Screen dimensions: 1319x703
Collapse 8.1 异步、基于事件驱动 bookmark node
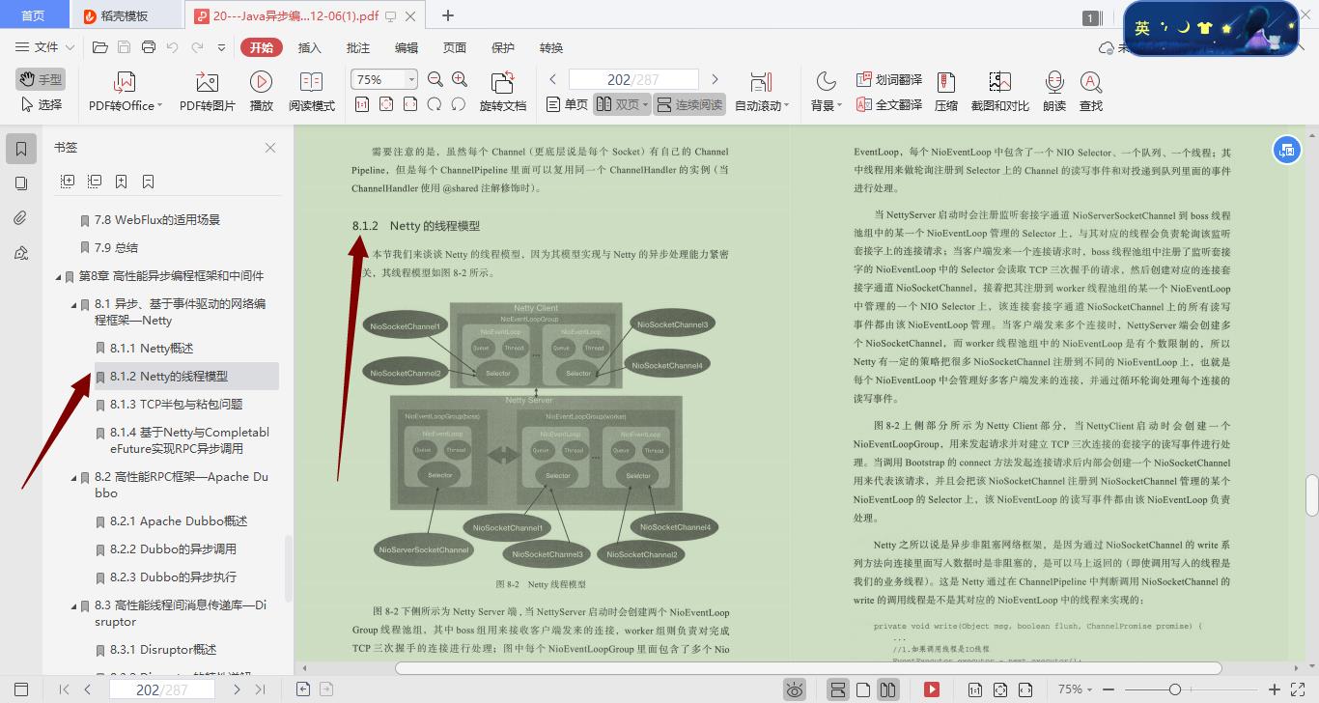[x=74, y=304]
